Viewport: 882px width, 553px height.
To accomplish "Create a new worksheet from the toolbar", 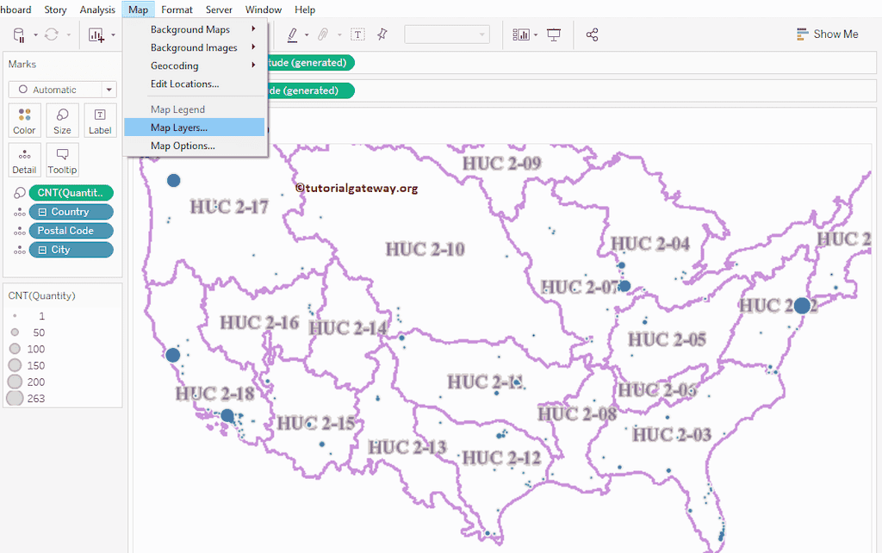I will point(97,33).
